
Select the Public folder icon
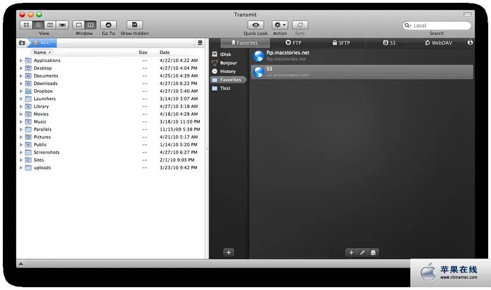click(28, 144)
